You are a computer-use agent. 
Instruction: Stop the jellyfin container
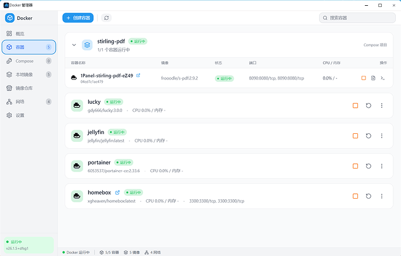pos(355,136)
